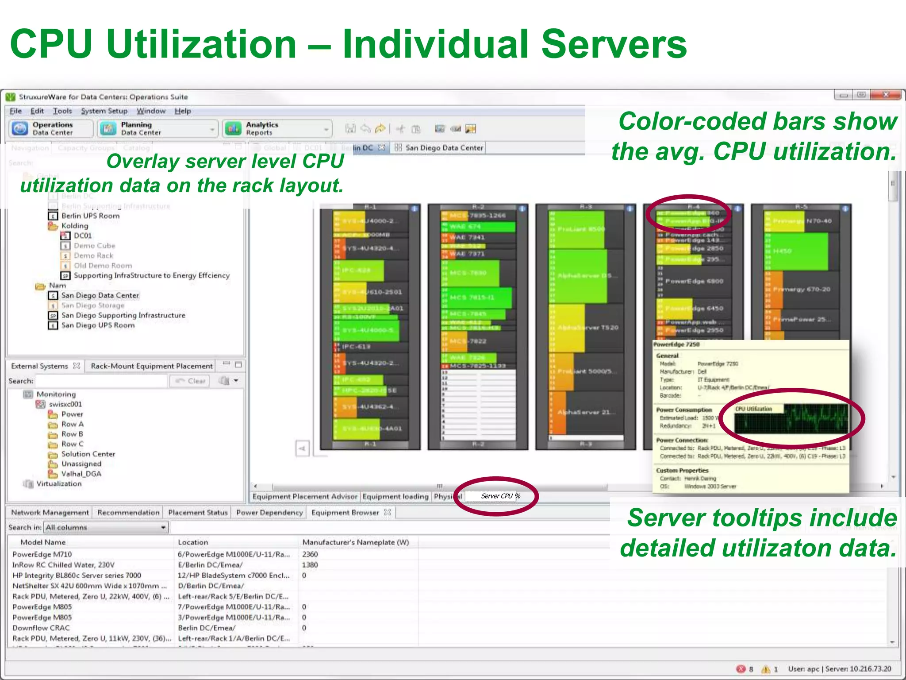Screen dimensions: 906x680
Task: Switch to the Power Dependency tab
Action: [x=269, y=512]
